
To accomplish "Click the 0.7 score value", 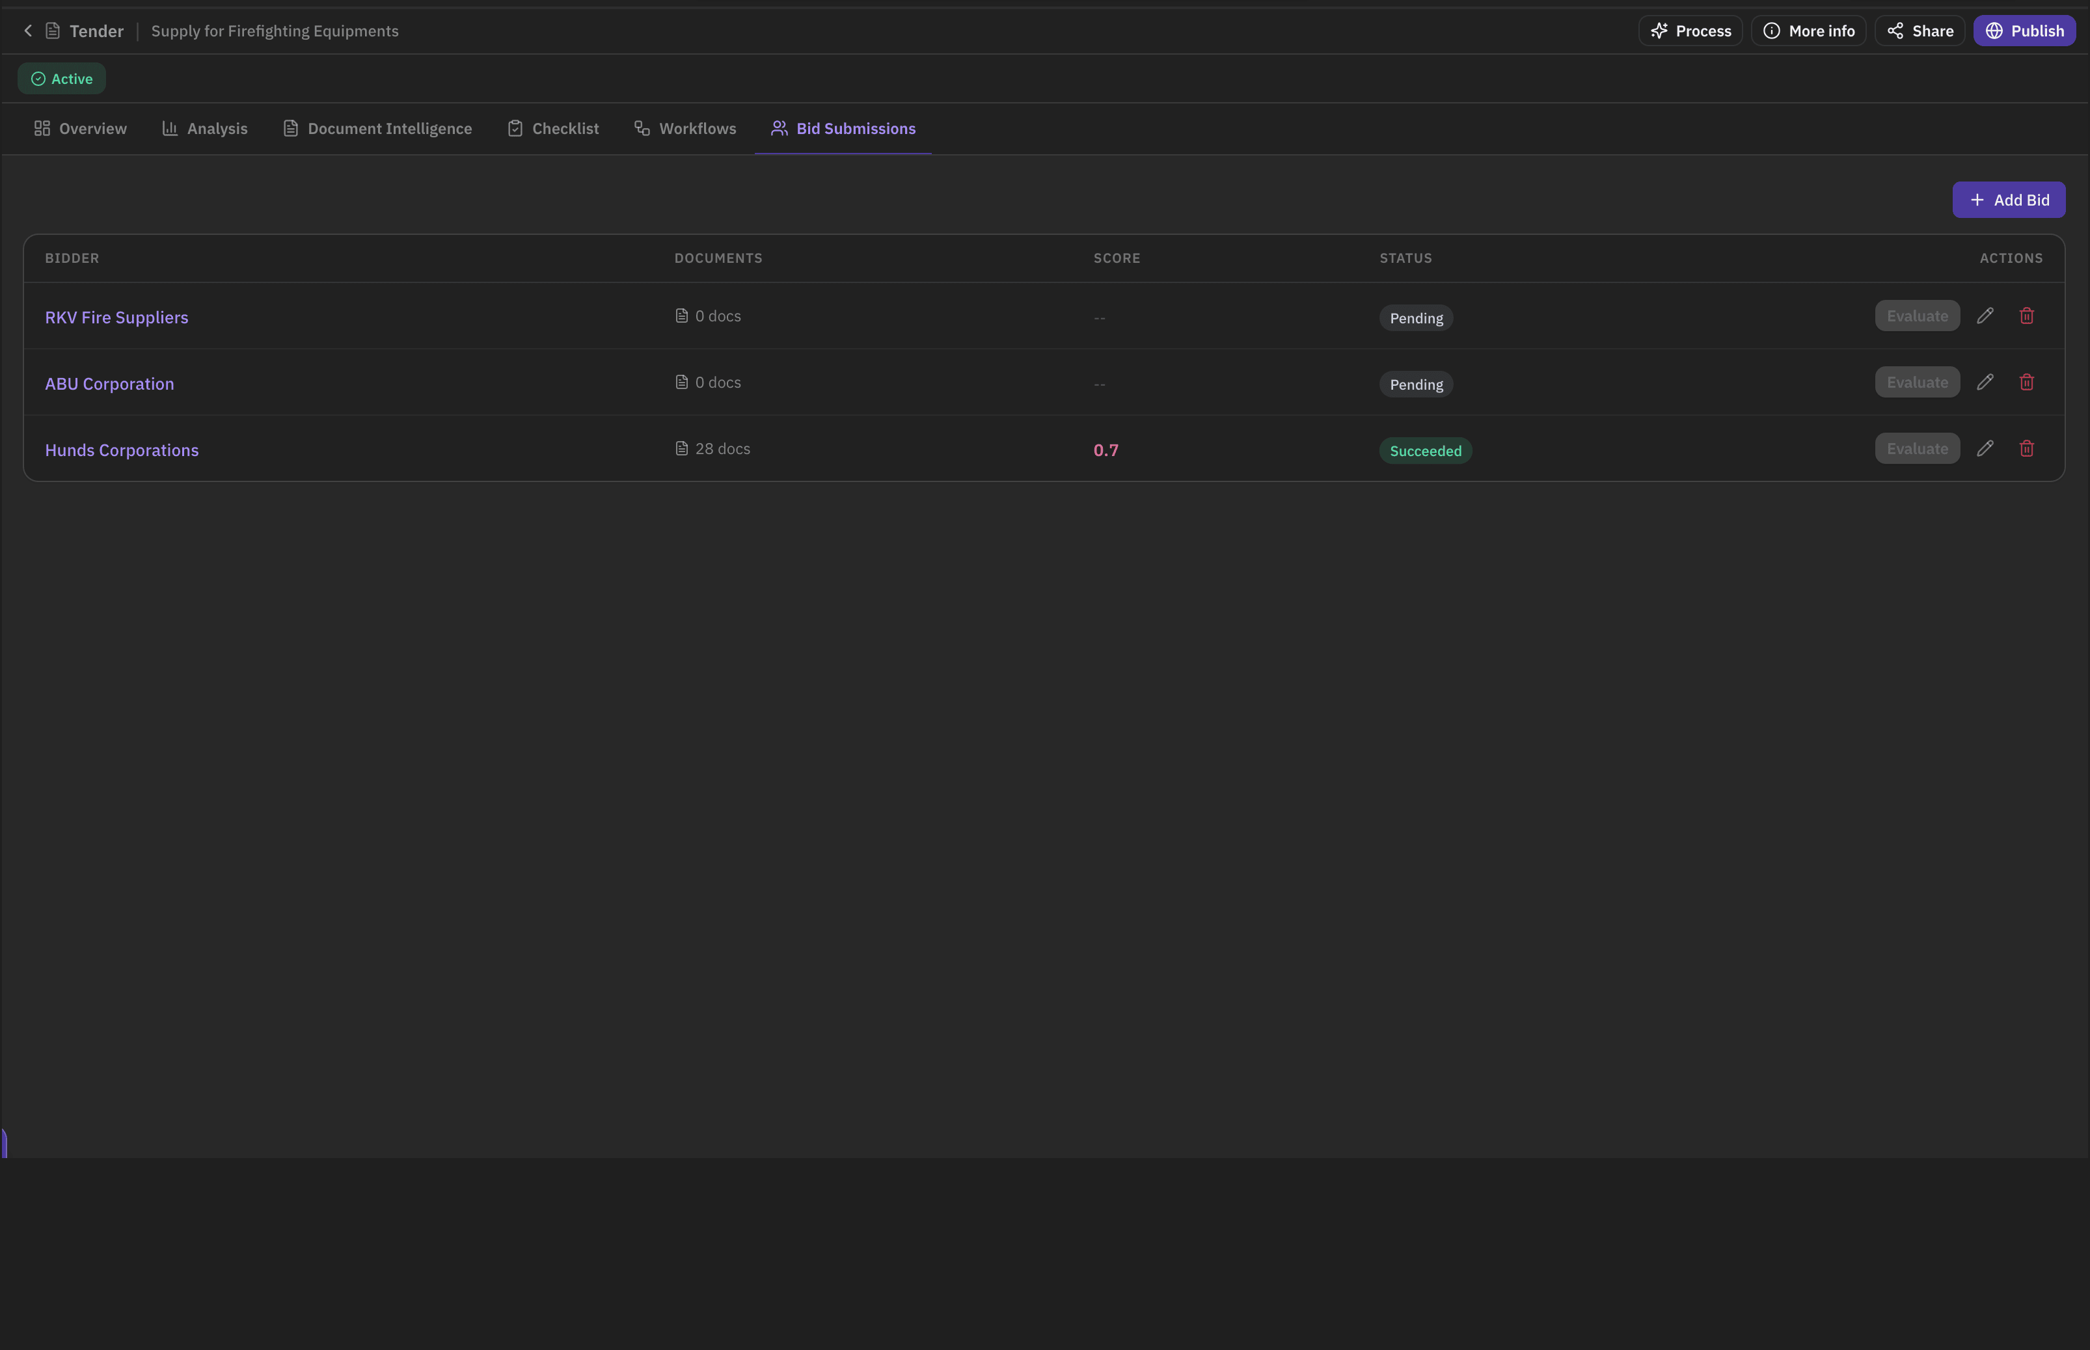I will [x=1106, y=451].
